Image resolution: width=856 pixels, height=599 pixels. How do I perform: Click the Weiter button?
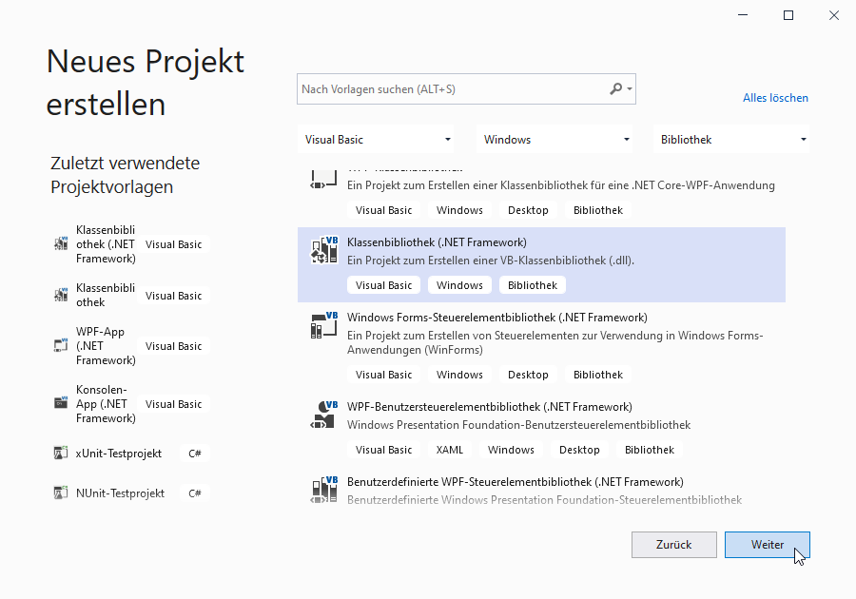coord(767,545)
